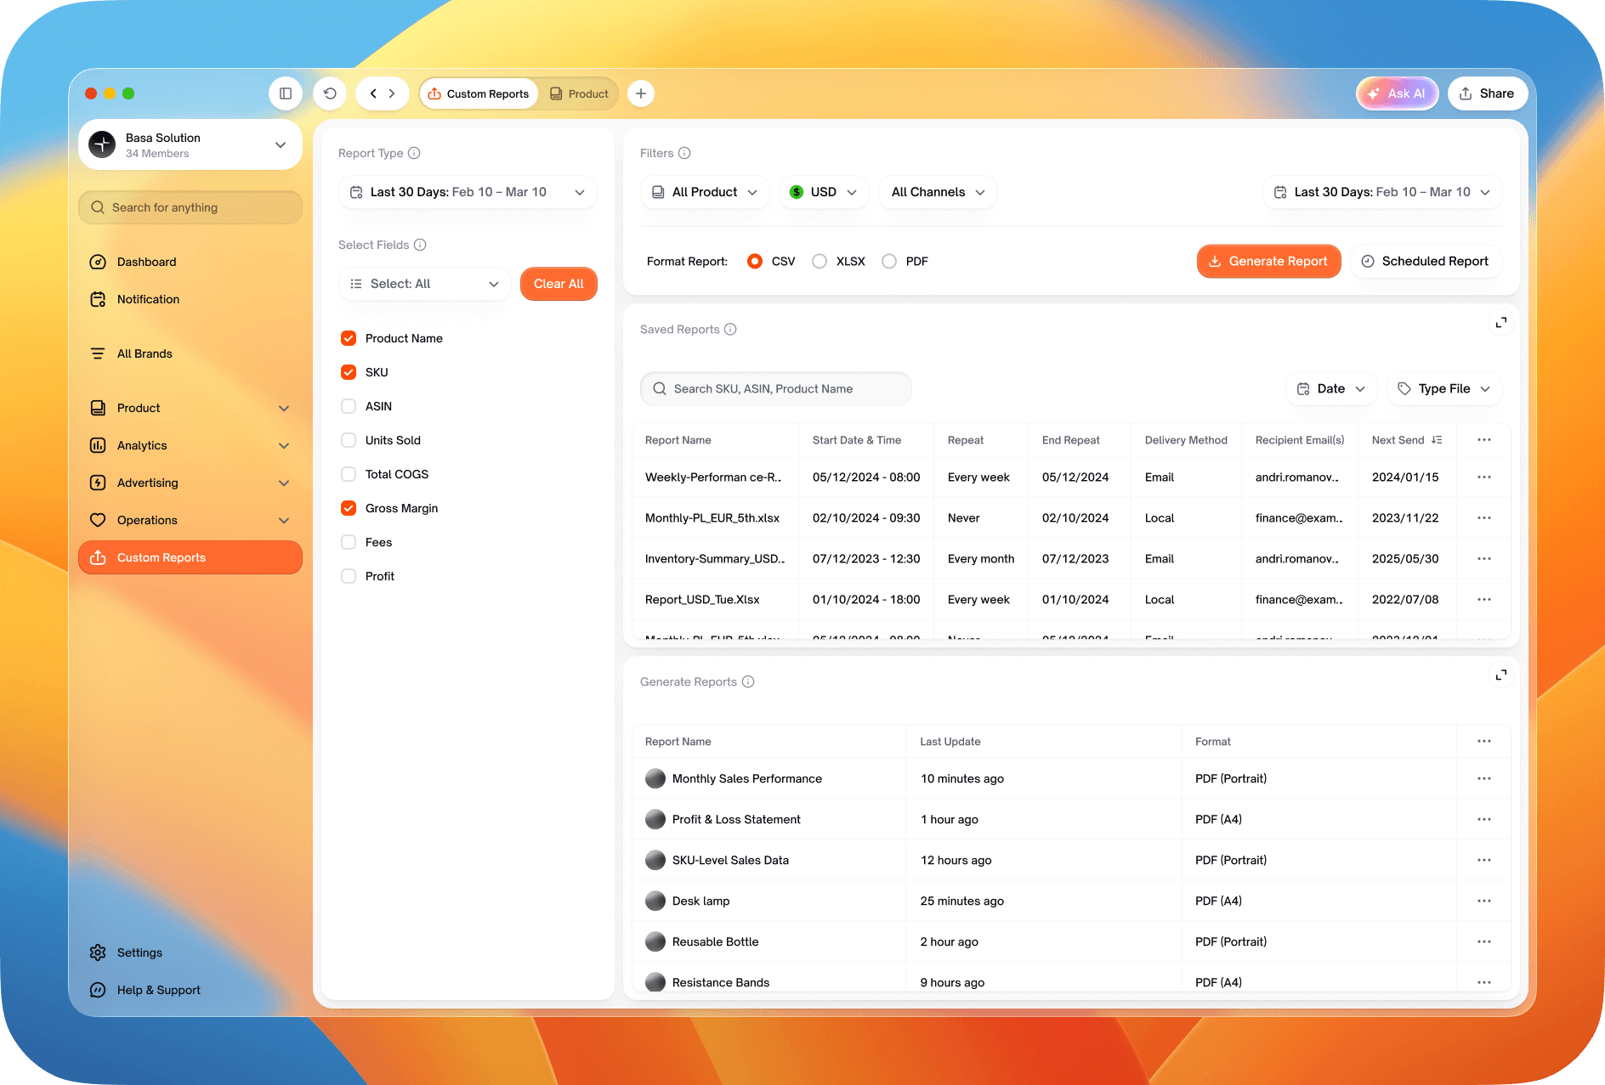Screen dimensions: 1605x1085
Task: Open more options for Desk lamp row
Action: [x=1484, y=901]
